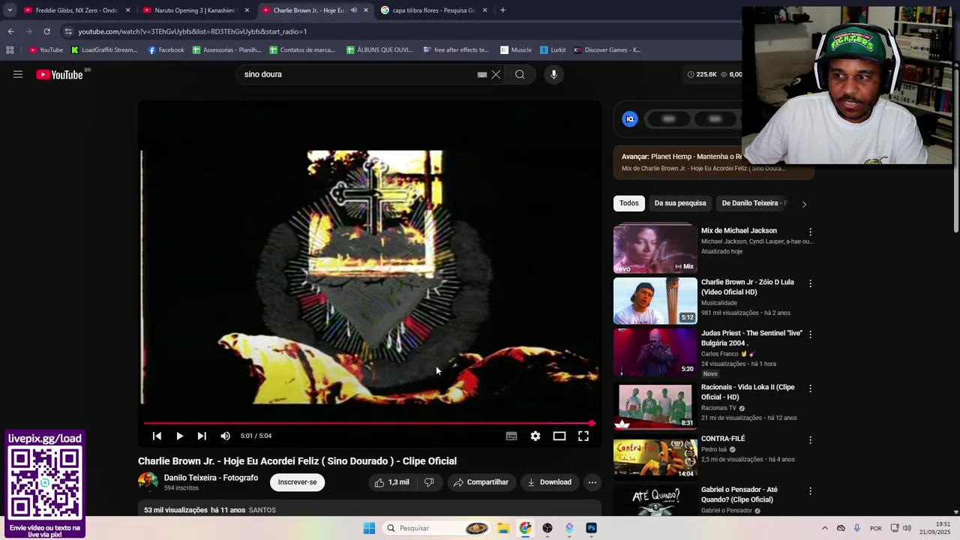View site information icon in the address bar
Image resolution: width=960 pixels, height=540 pixels.
[x=68, y=31]
